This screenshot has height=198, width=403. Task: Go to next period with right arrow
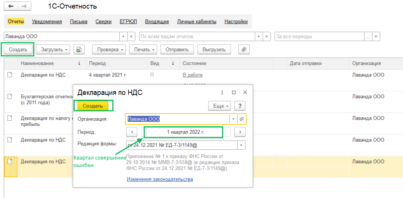240,132
